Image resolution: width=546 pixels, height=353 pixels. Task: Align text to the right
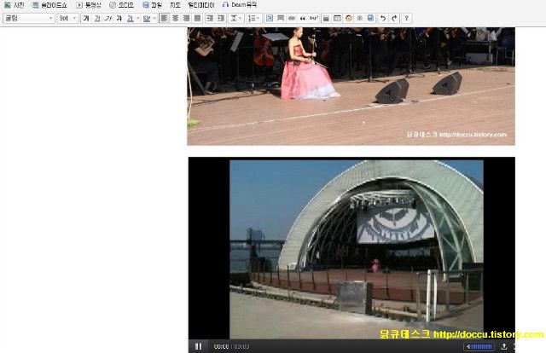[x=186, y=18]
